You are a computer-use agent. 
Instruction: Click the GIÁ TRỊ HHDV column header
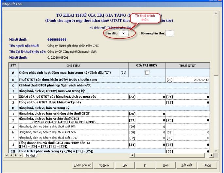pos(147,66)
